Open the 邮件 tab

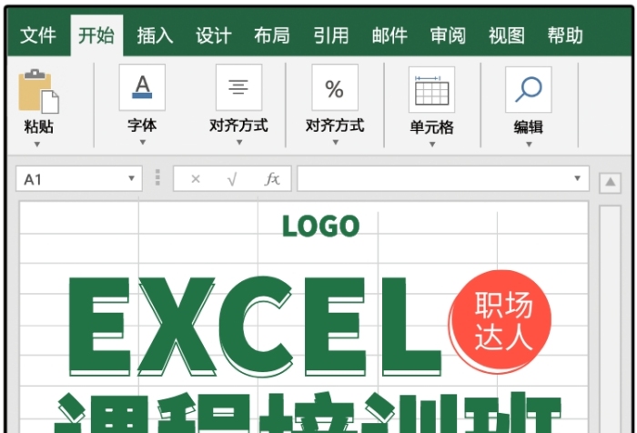[x=389, y=35]
